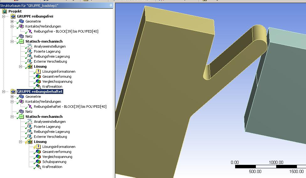Click the GRUPPE reibungsfrei model icon
Screen dimensions: 306x178
tap(13, 16)
